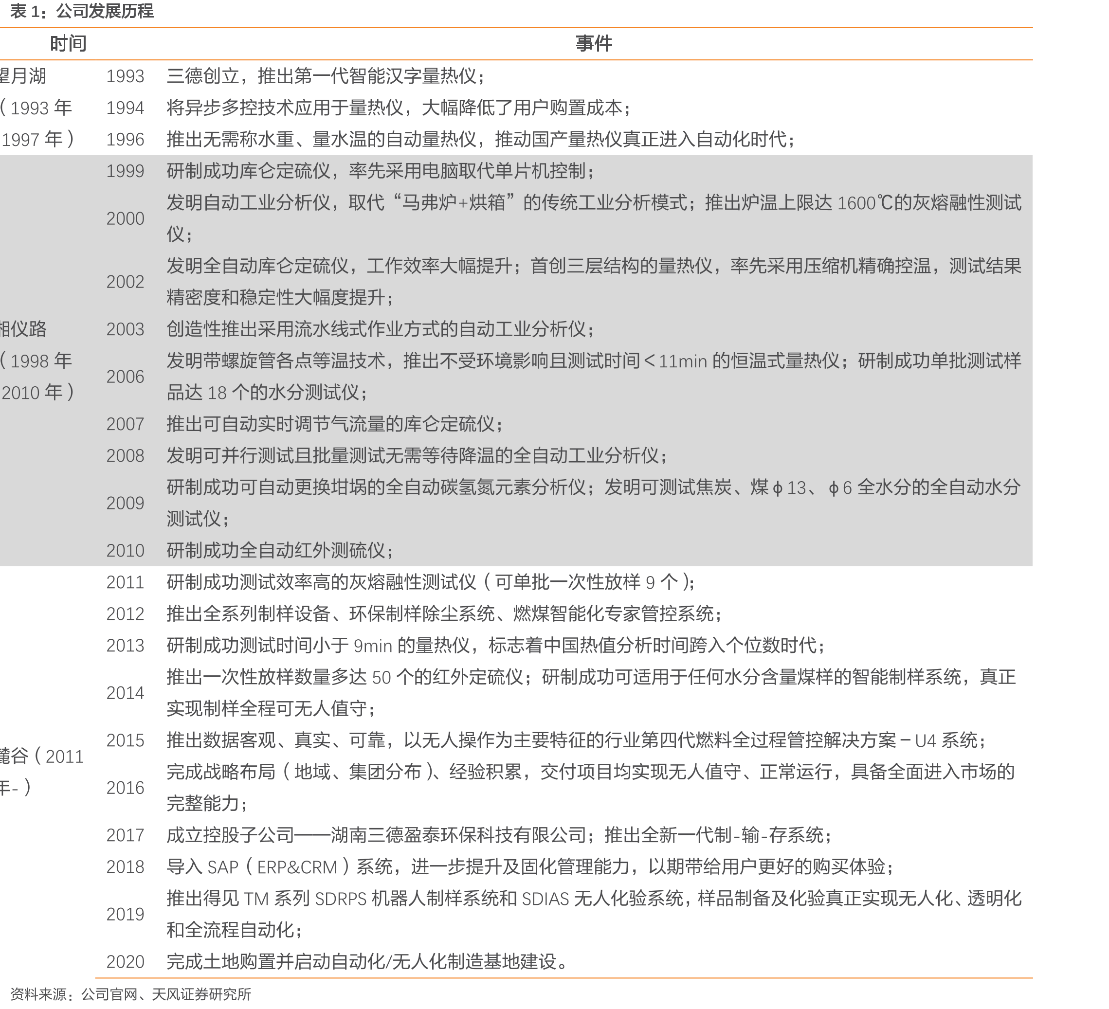This screenshot has height=1009, width=1109.
Task: Select the 事件 column header
Action: point(594,43)
